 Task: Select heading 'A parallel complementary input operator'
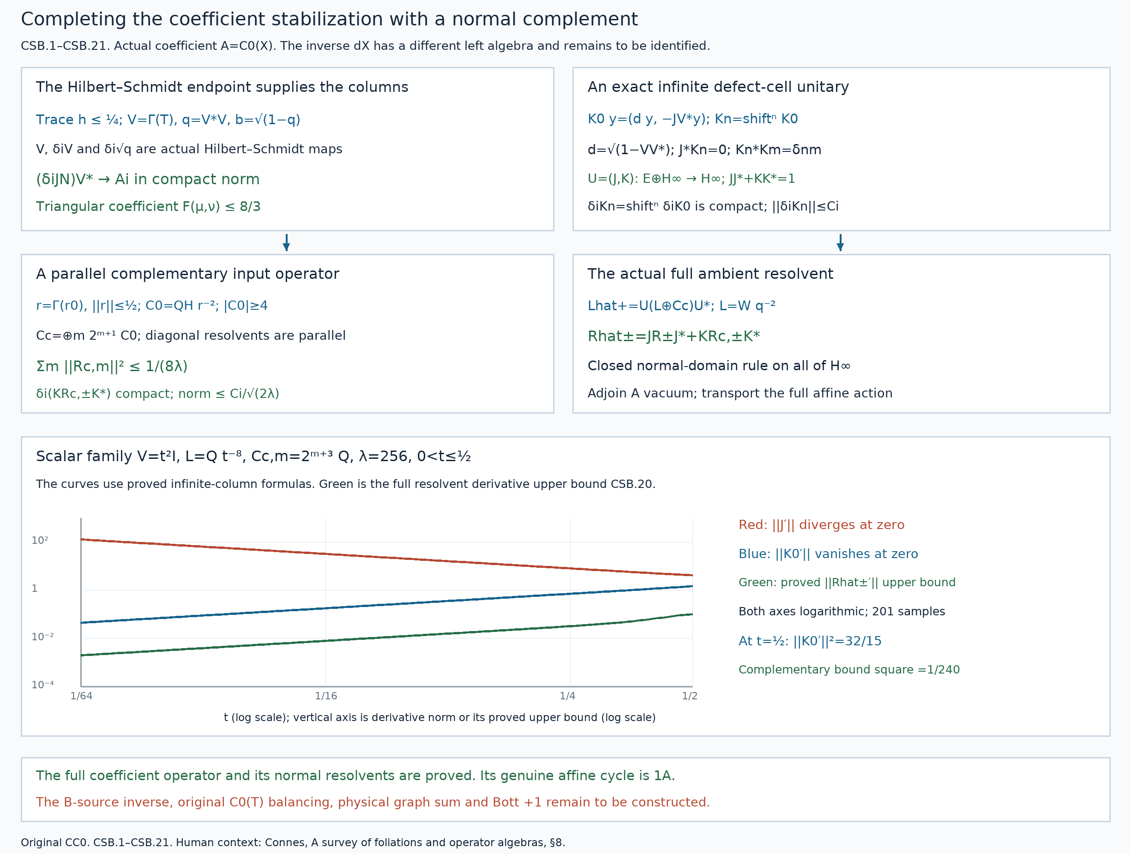pyautogui.click(x=187, y=274)
